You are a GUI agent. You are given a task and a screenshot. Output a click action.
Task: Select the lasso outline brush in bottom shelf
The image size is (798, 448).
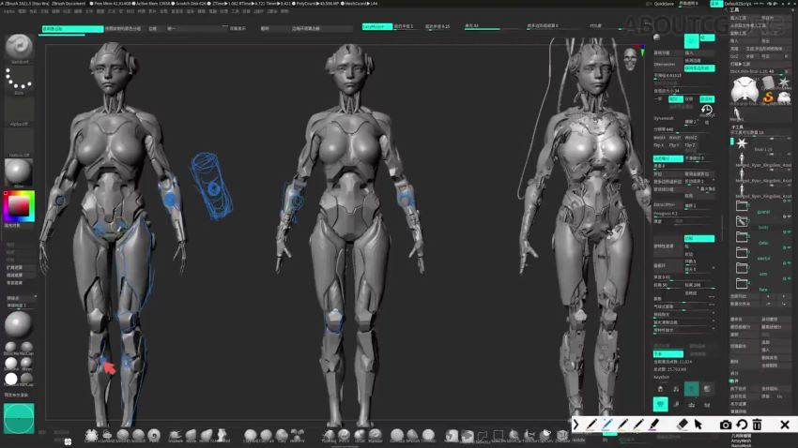(483, 435)
